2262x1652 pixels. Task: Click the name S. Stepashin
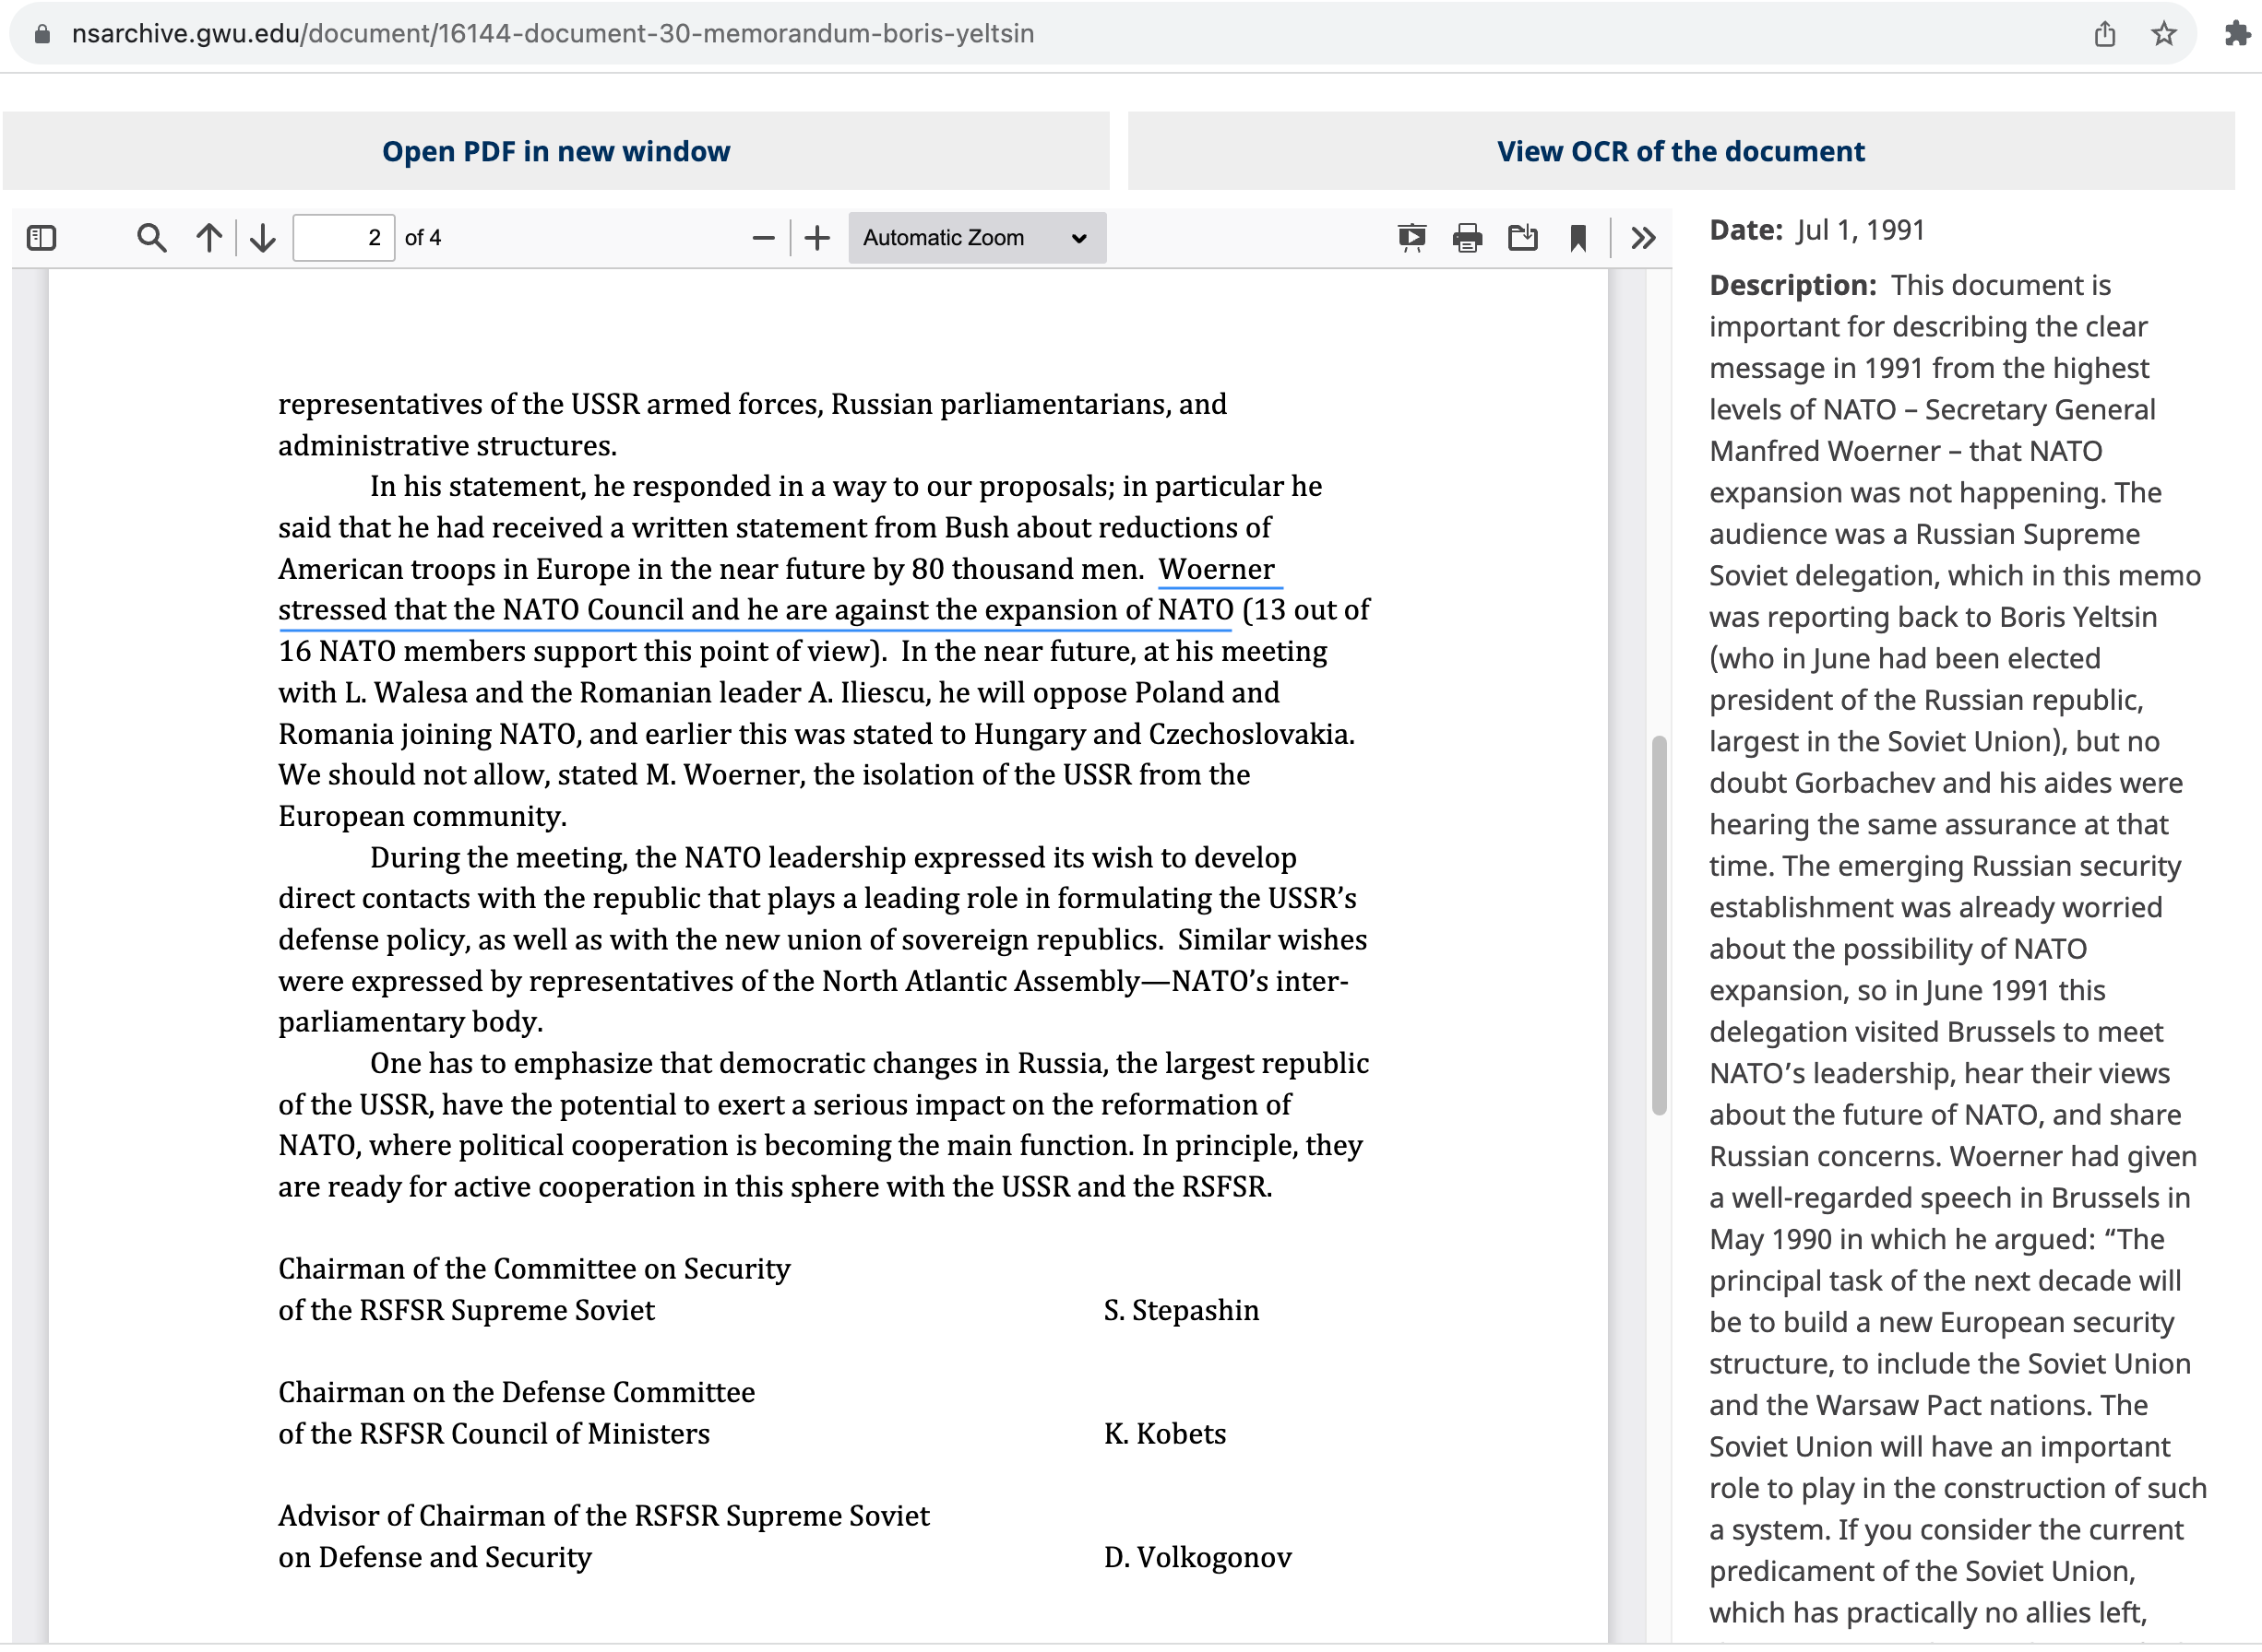coord(1182,1310)
